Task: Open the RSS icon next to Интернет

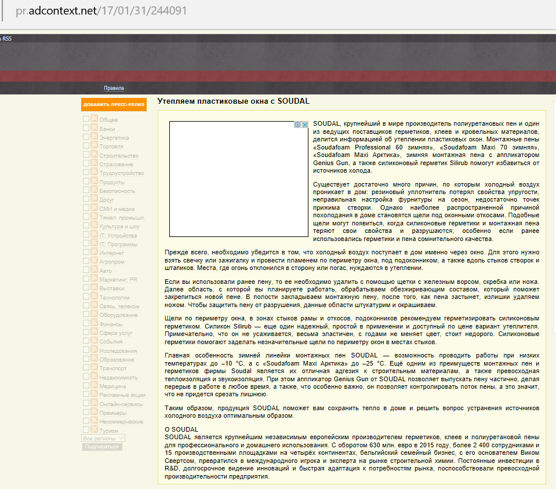Action: click(94, 251)
